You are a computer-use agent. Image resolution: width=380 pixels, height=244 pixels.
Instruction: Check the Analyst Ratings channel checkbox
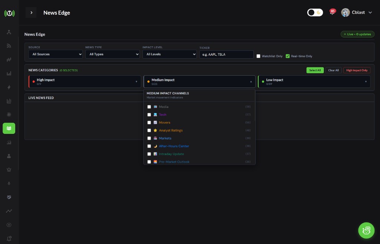coord(149,131)
